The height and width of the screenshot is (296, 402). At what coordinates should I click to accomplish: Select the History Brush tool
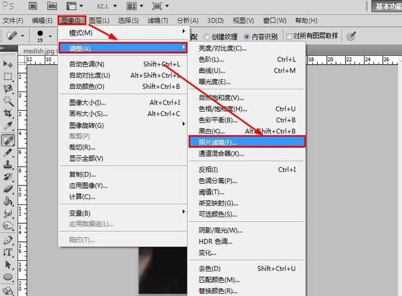[8, 176]
